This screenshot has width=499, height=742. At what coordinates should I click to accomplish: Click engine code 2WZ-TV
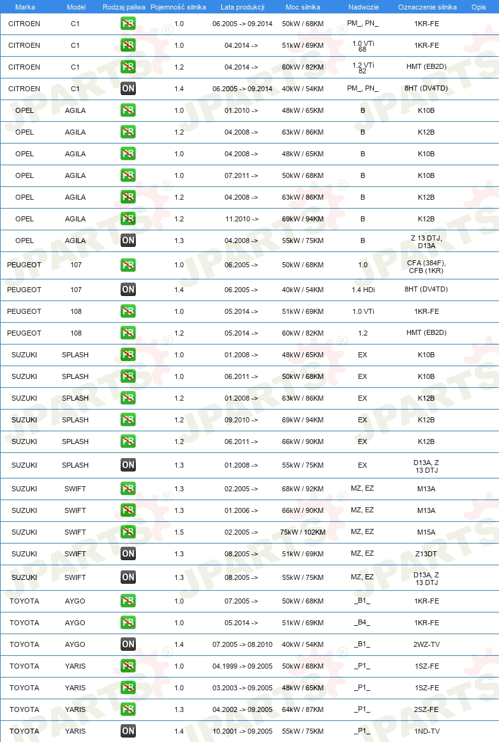pyautogui.click(x=426, y=644)
